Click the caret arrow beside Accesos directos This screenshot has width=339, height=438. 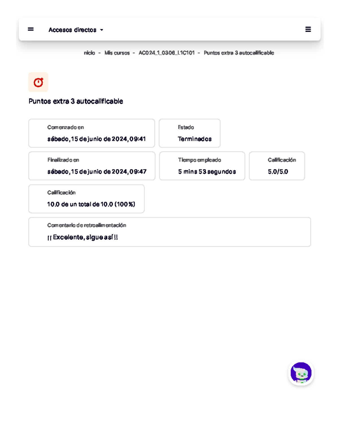tap(102, 30)
